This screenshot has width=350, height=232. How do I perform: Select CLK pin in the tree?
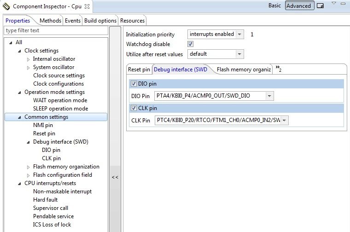[x=51, y=158]
